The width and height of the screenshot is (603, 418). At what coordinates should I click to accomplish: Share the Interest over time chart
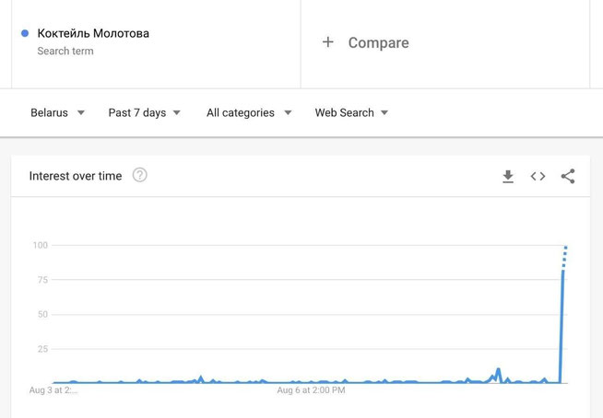coord(568,176)
